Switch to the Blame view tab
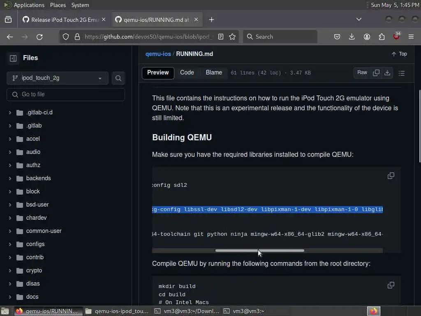 click(x=214, y=72)
